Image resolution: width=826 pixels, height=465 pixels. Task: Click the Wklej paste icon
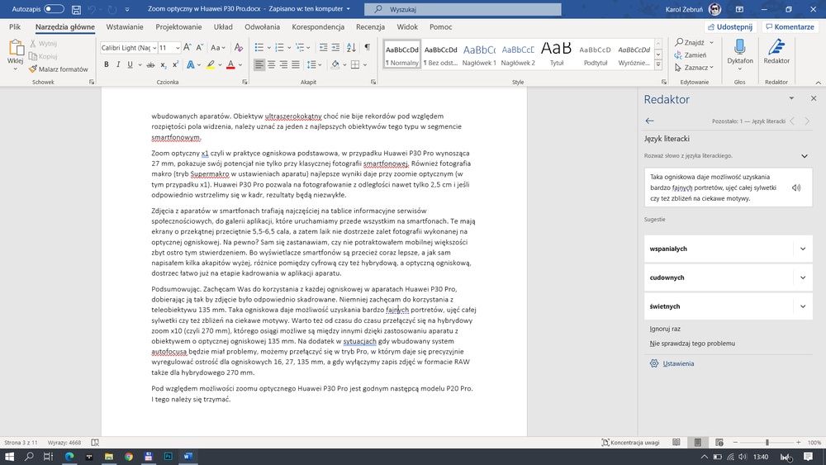15,49
